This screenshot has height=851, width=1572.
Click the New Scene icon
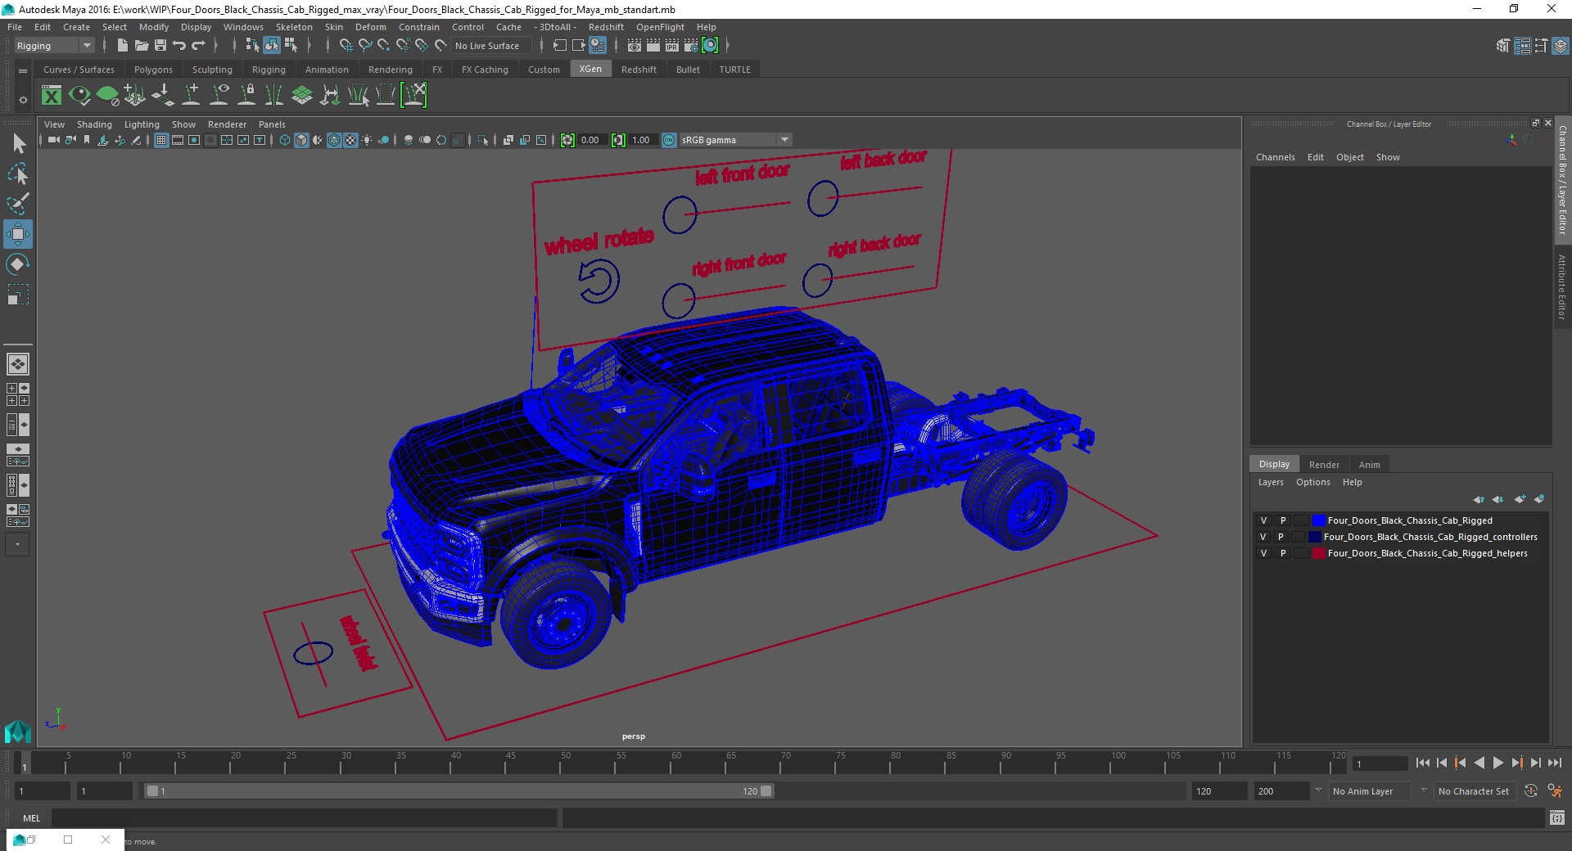click(x=122, y=46)
